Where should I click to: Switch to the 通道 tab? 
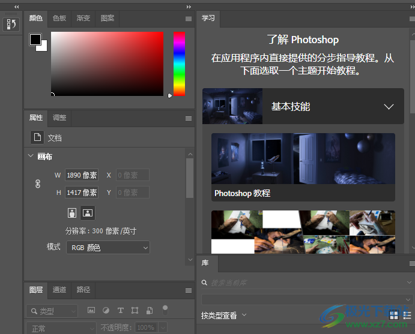(59, 290)
